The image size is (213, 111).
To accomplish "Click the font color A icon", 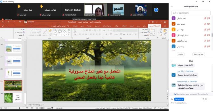I will pos(106,34).
